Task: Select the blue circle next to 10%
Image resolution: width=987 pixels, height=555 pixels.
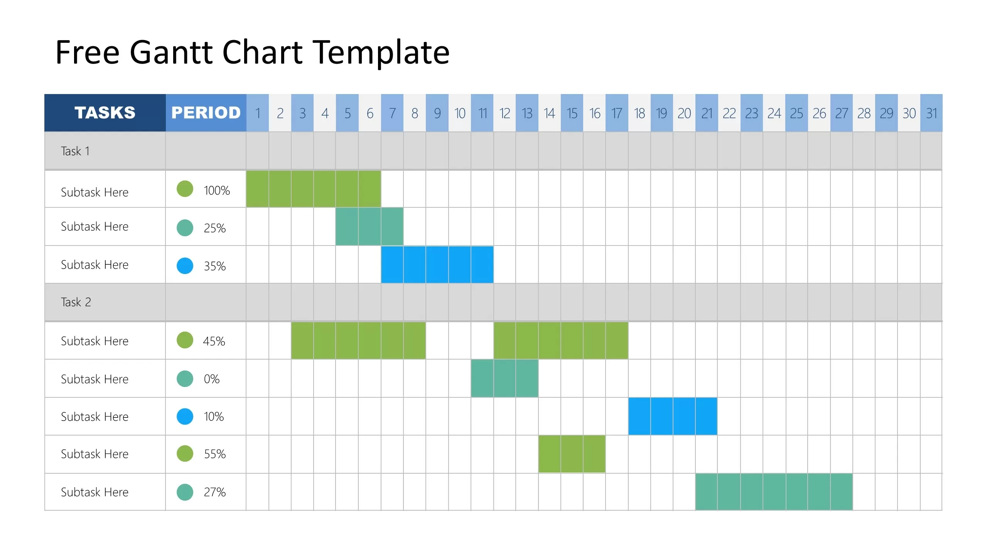Action: pyautogui.click(x=185, y=416)
